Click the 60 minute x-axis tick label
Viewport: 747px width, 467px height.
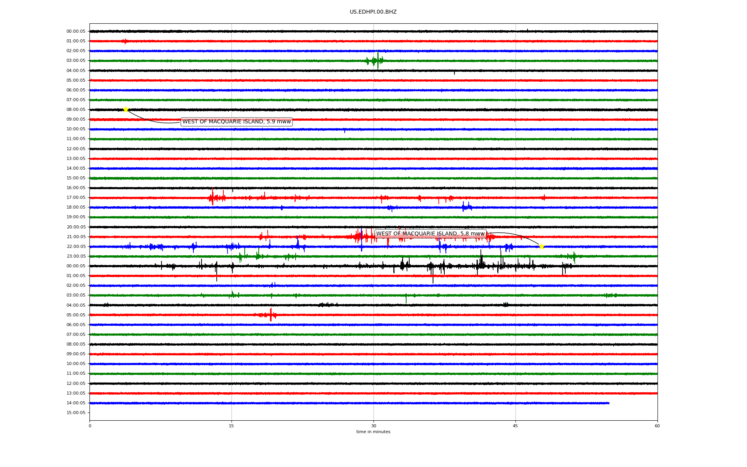(657, 426)
